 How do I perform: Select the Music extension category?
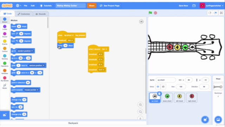[x=5, y=86]
